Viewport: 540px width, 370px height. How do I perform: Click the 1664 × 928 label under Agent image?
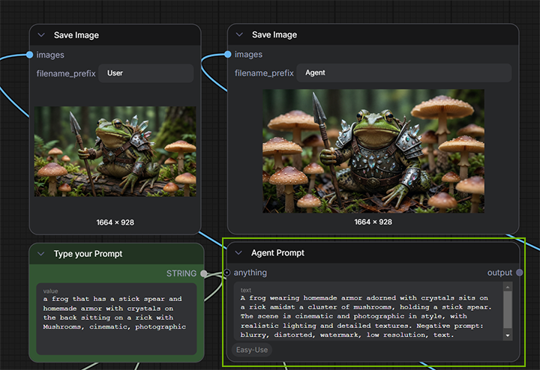tap(373, 222)
